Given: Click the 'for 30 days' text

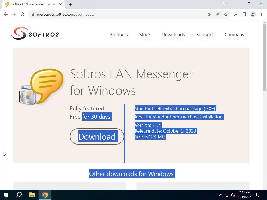Looking at the screenshot, I should tap(96, 117).
